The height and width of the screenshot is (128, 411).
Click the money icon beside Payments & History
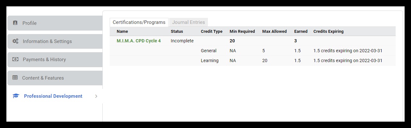tap(15, 59)
